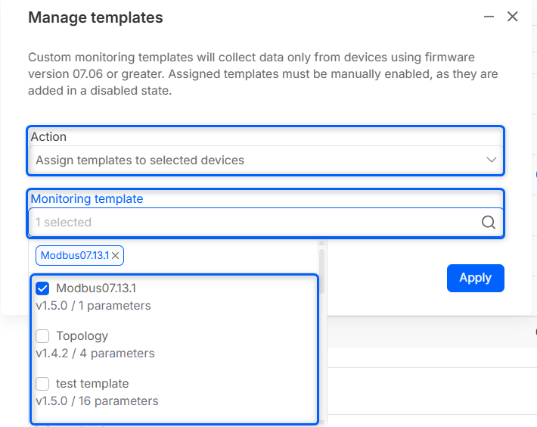Remove the Modbus07.13.1 tag via its x
The height and width of the screenshot is (427, 537).
click(x=116, y=256)
